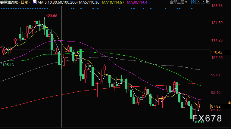Click the MA(5,10,30,60,100,200) parameter label

tap(58, 2)
